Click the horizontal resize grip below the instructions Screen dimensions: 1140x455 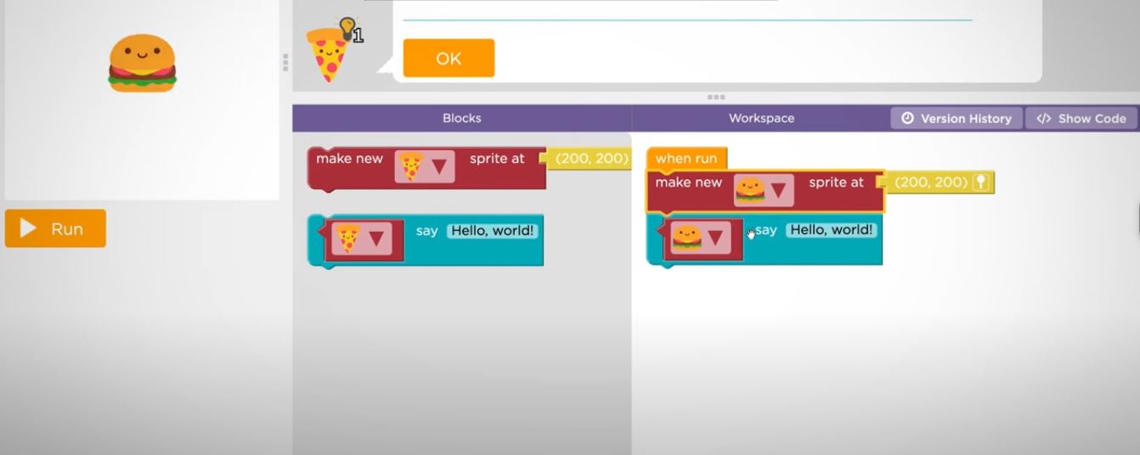(716, 97)
